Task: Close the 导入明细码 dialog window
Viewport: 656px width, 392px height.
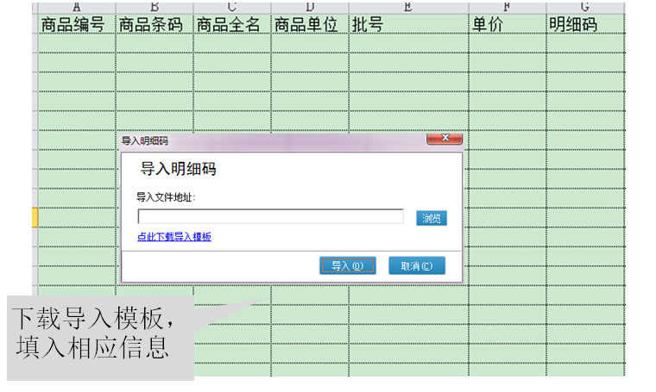Action: [x=445, y=138]
